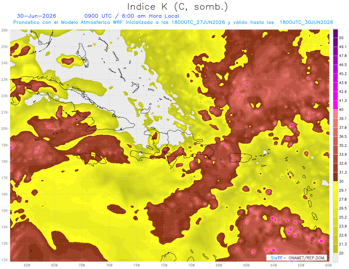Click the '29.1' colorbar label
The width and height of the screenshot is (349, 269).
point(343,190)
